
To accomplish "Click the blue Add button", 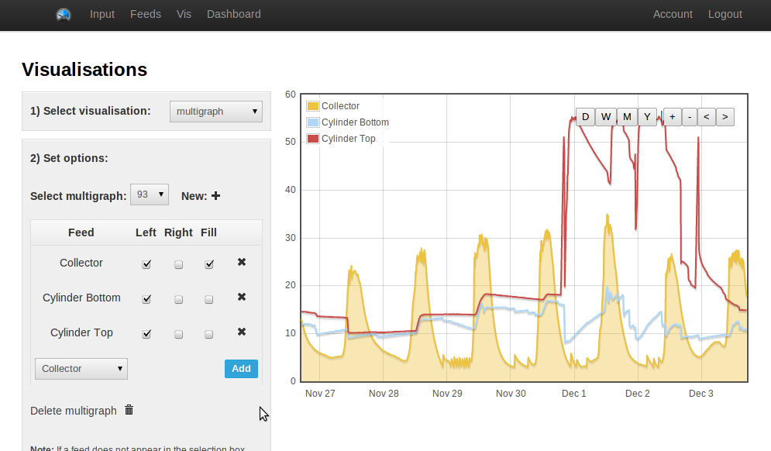I will click(x=241, y=368).
